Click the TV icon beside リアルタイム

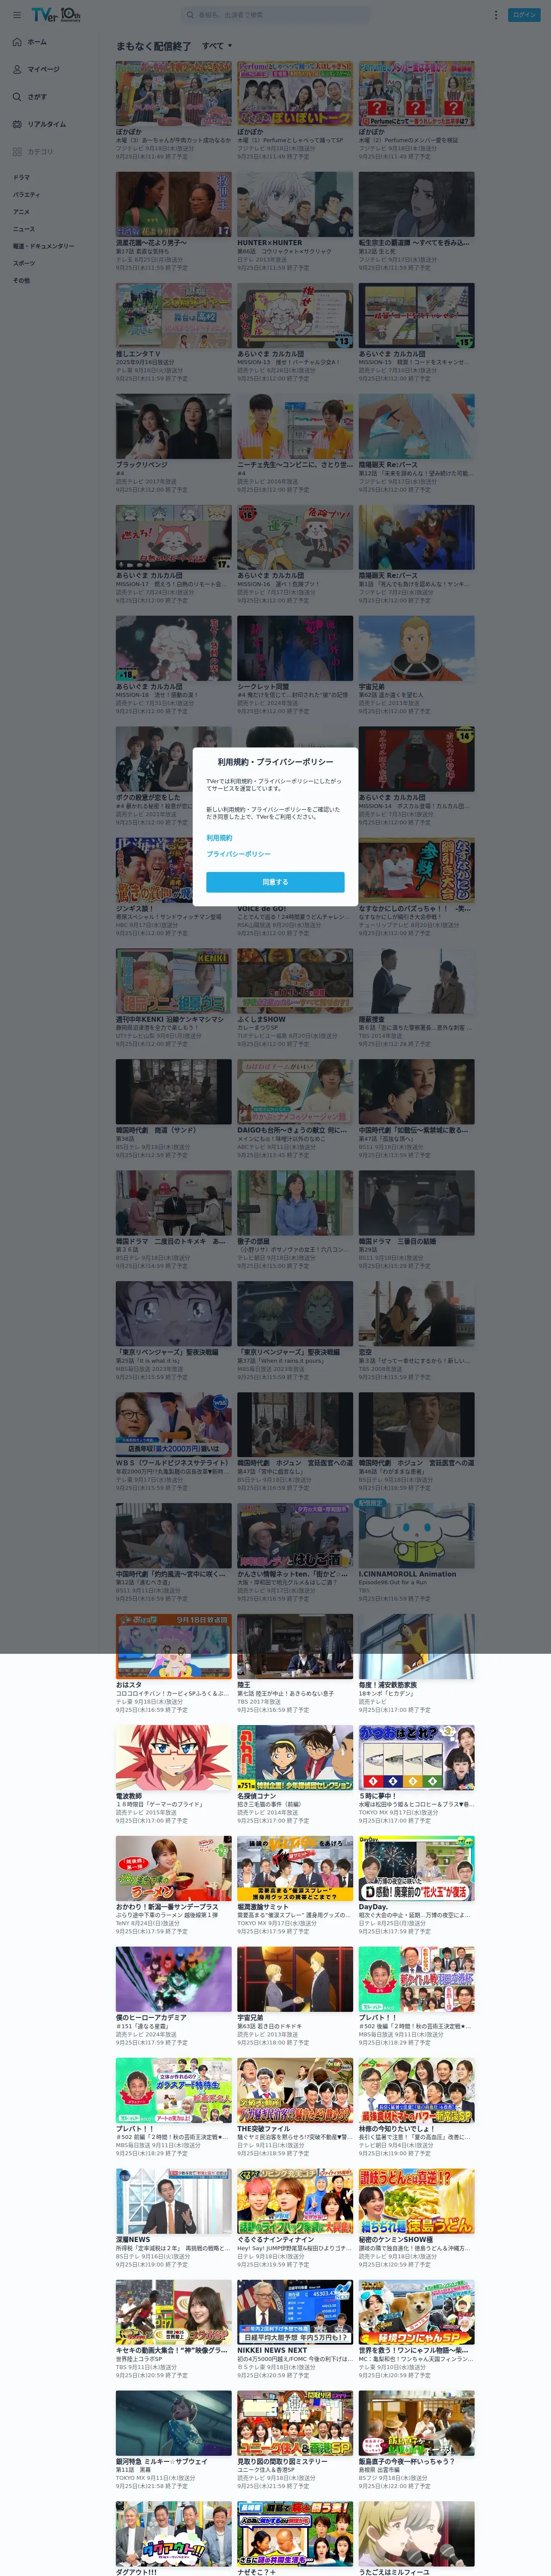pos(17,124)
